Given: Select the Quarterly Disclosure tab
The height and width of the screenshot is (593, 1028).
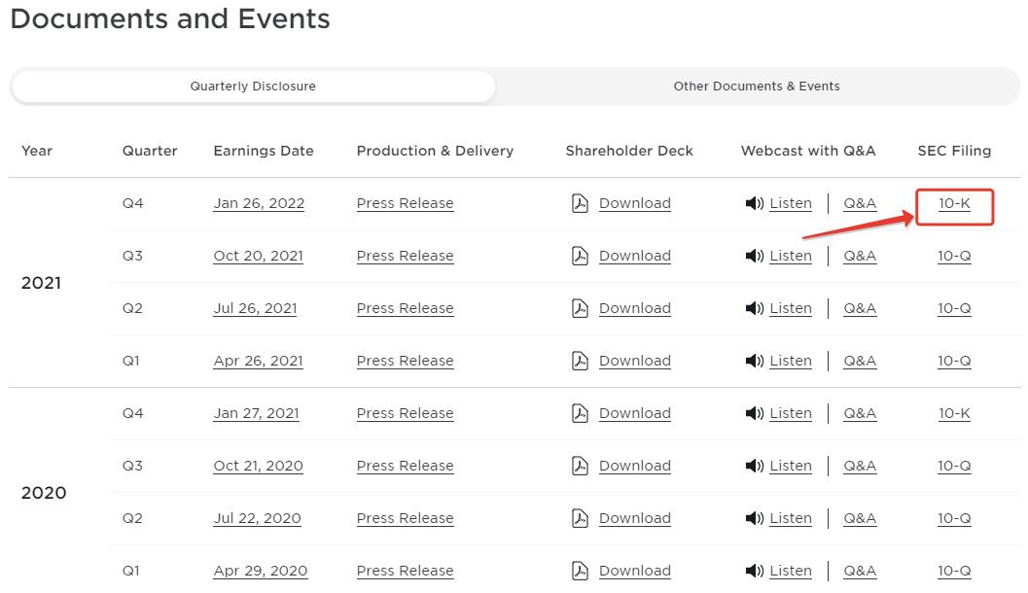Looking at the screenshot, I should (x=253, y=86).
